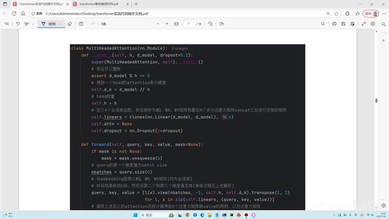Click the vertical scrollbar thumb
The width and height of the screenshot is (389, 219).
coord(376,101)
